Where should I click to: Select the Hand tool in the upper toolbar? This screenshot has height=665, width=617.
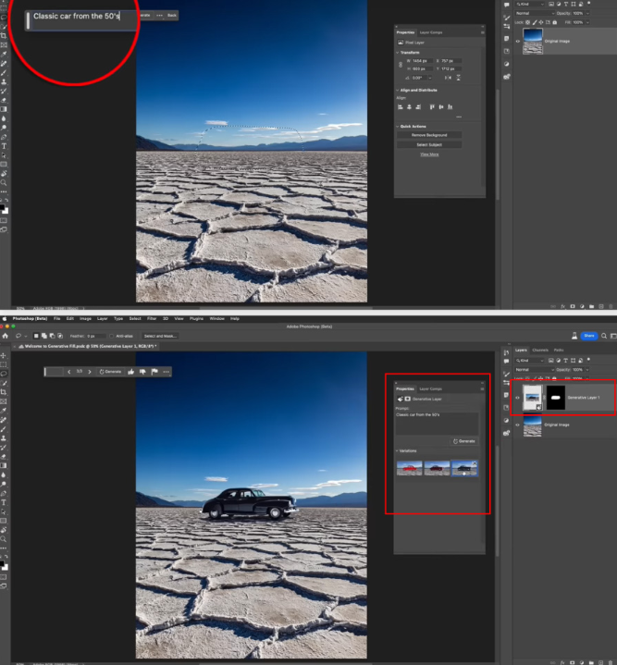(x=4, y=174)
